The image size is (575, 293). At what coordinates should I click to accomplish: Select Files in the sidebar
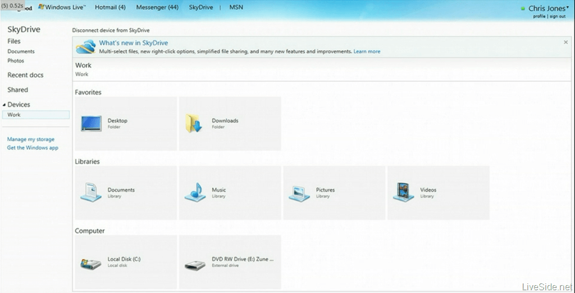14,41
